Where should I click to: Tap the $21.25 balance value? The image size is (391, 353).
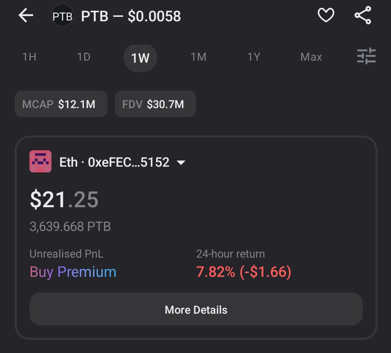64,199
